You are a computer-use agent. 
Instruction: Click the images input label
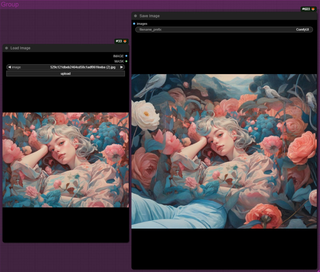(142, 24)
